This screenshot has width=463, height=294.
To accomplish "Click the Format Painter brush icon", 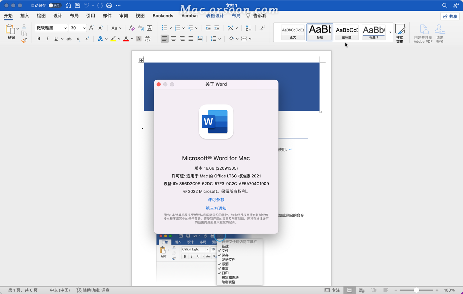I will (x=24, y=40).
